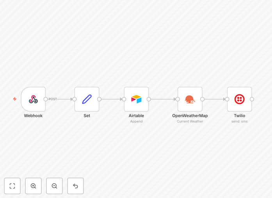
Task: Click the Set node output connector
Action: pos(99,99)
